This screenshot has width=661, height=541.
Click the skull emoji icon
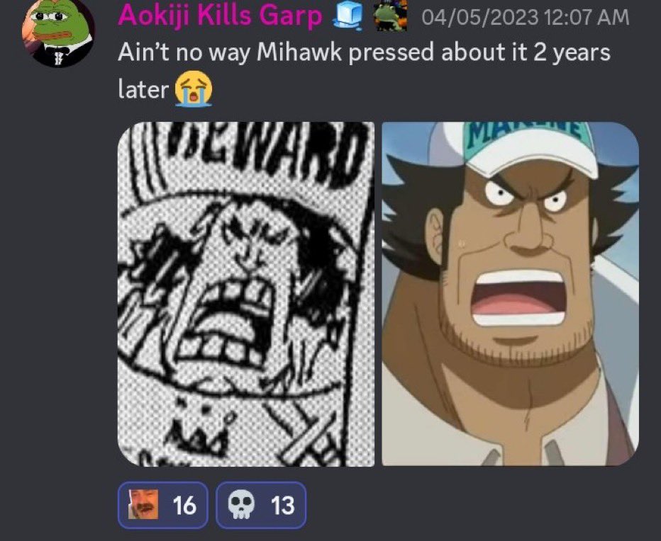[x=240, y=505]
